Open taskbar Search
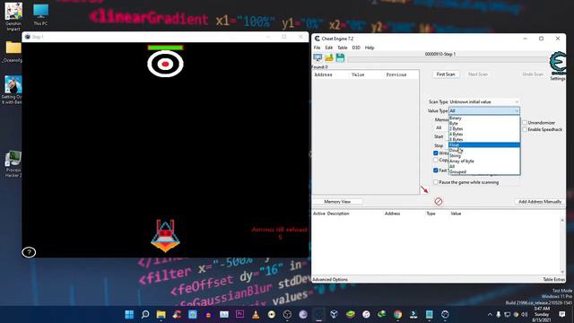This screenshot has height=323, width=574. (x=145, y=314)
